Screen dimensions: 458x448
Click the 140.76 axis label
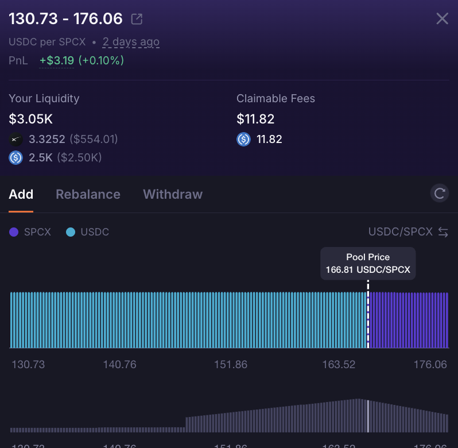point(120,365)
